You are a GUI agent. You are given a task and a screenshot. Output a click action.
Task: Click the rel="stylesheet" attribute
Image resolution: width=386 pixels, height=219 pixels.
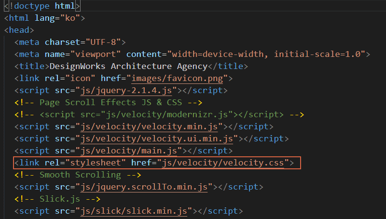85,163
